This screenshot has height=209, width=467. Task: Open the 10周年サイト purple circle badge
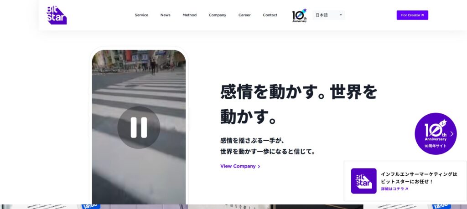coord(436,134)
